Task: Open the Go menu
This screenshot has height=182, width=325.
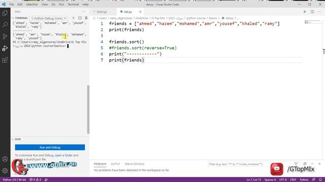Action: [x=53, y=5]
